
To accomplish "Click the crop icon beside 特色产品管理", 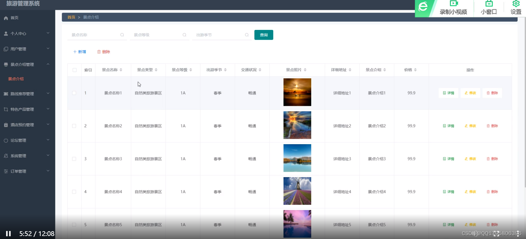I will (x=6, y=109).
